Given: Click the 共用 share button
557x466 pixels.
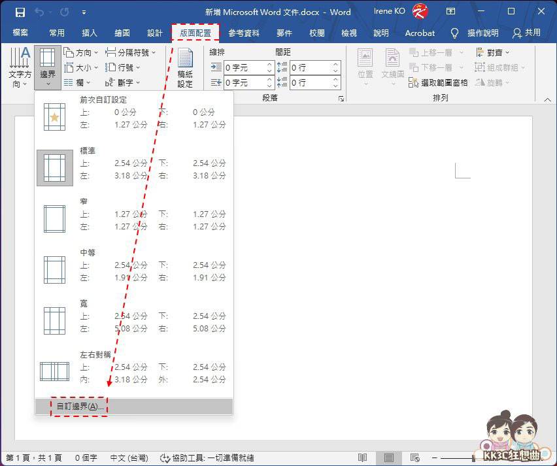Looking at the screenshot, I should point(527,33).
